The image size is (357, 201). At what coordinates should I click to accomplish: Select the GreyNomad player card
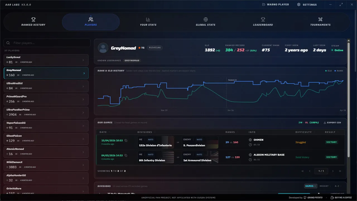point(46,73)
